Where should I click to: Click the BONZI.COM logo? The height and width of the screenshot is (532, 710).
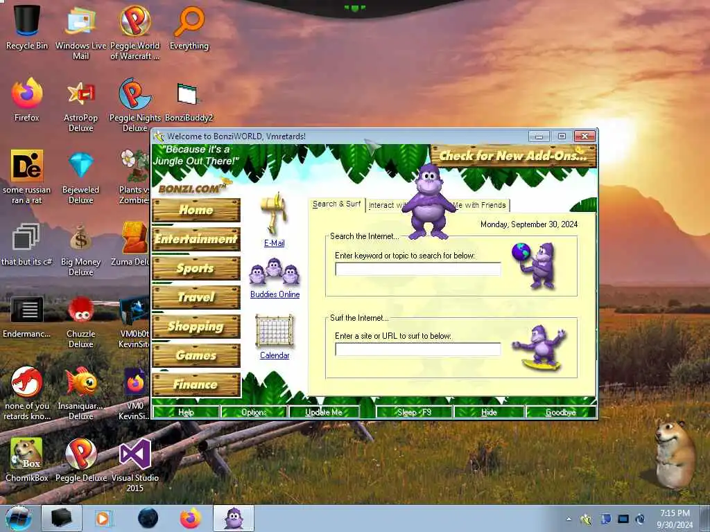[192, 189]
